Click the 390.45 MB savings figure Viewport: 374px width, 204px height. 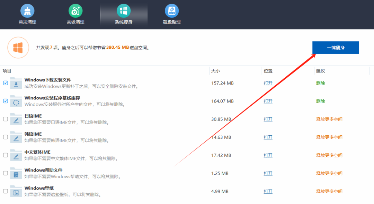[x=117, y=48]
